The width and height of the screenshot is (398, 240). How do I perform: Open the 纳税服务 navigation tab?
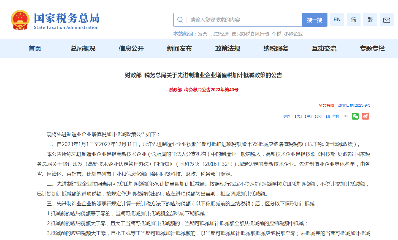pyautogui.click(x=276, y=49)
